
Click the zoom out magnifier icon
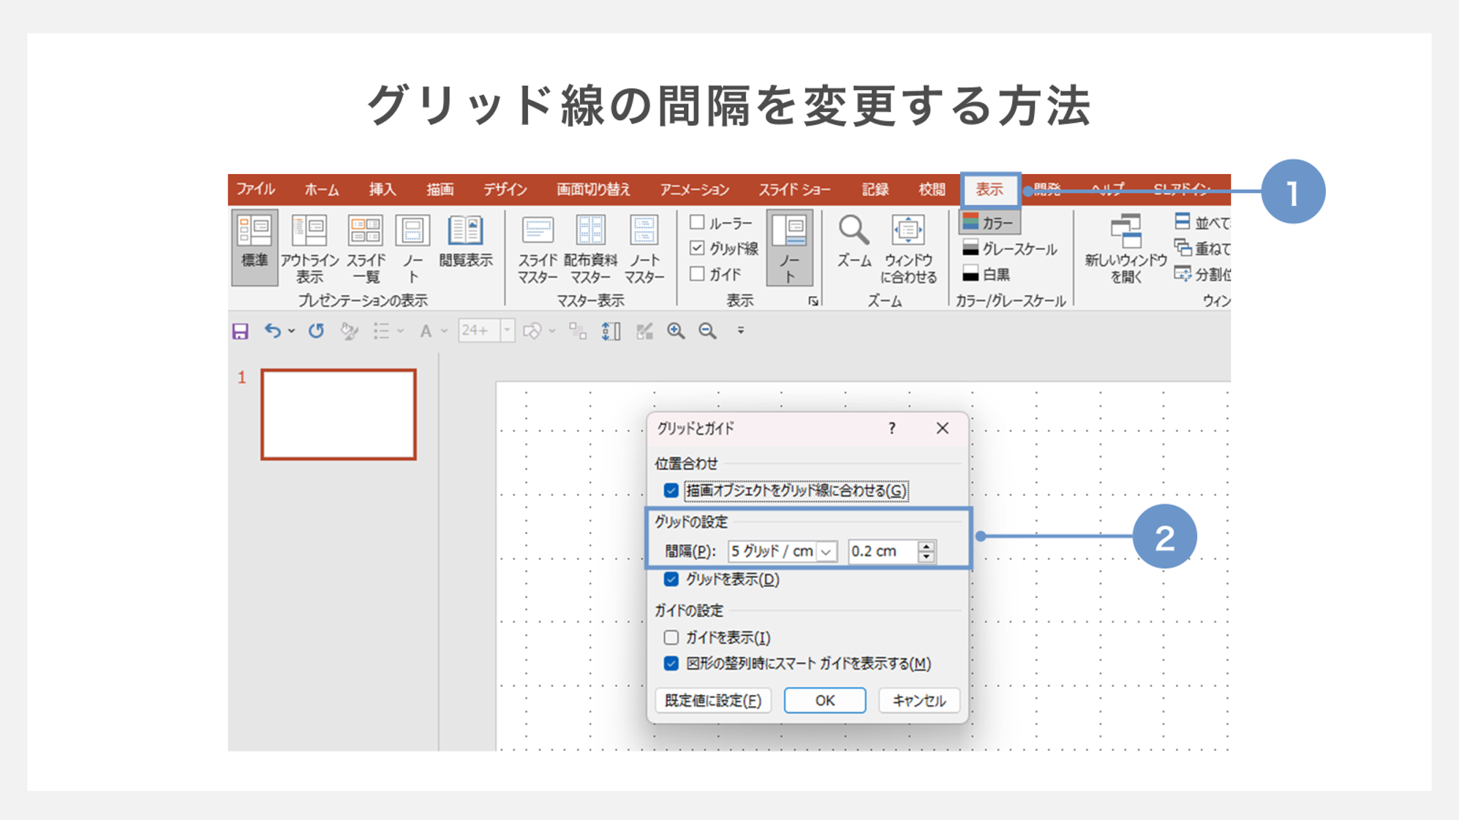707,331
